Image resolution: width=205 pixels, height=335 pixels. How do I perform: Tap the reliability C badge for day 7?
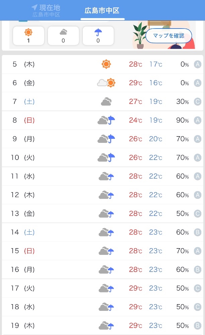click(197, 102)
